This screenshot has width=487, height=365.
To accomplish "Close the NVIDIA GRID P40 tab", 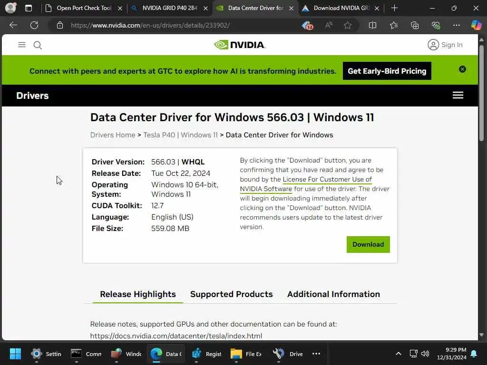I will 205,9.
